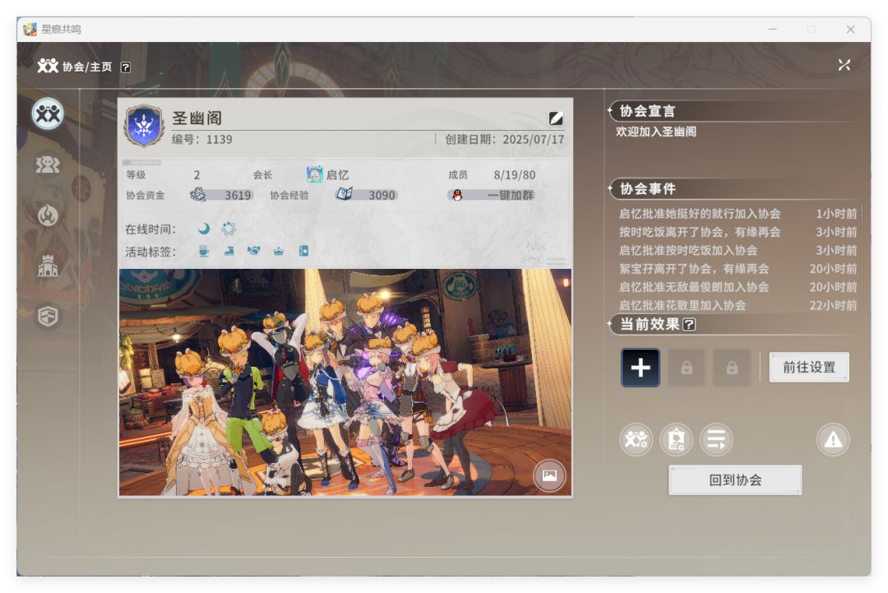The height and width of the screenshot is (593, 888).
Task: Click the help icon beside 协会/主页
Action: pyautogui.click(x=126, y=67)
